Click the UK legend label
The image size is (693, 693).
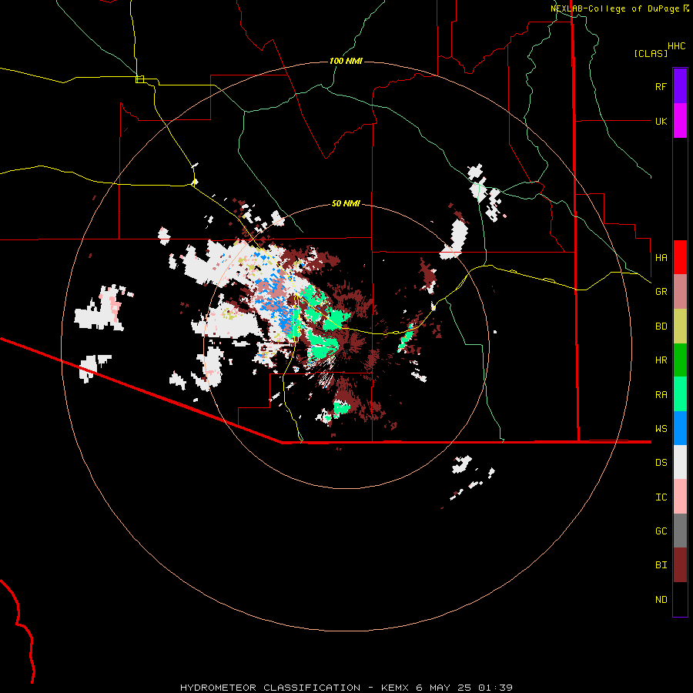pyautogui.click(x=661, y=121)
